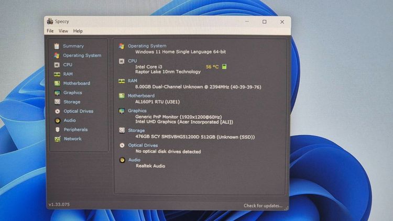Screen dimensions: 393x221
Task: Select Summary in the sidebar
Action: [73, 46]
